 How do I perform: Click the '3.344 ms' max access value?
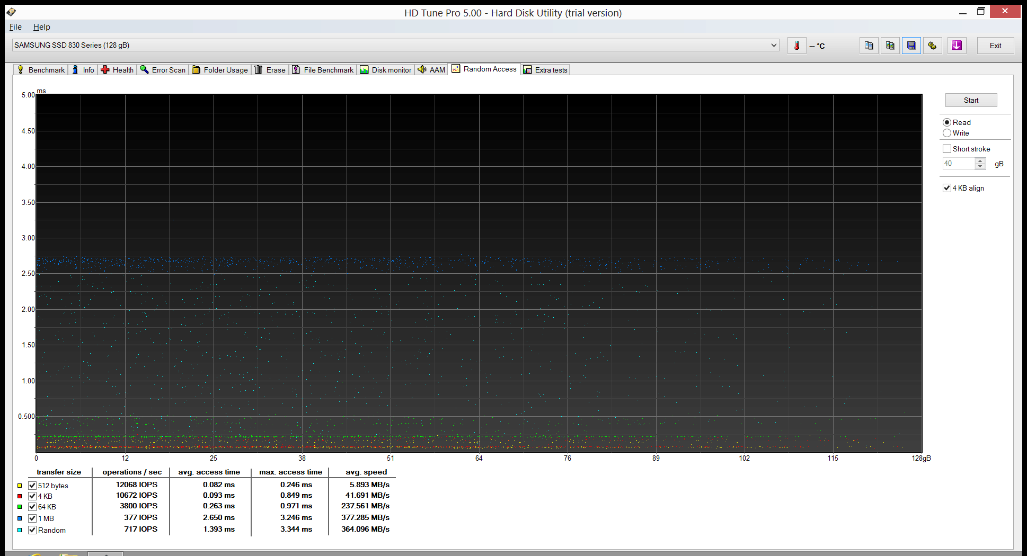tap(296, 529)
